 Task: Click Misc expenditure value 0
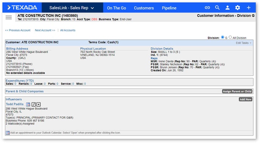(x=85, y=84)
